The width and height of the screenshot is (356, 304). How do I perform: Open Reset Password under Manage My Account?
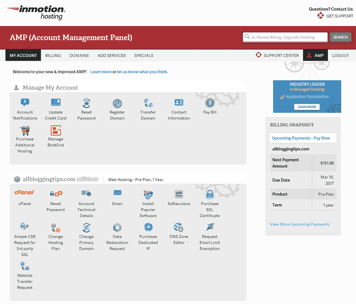[x=87, y=103]
